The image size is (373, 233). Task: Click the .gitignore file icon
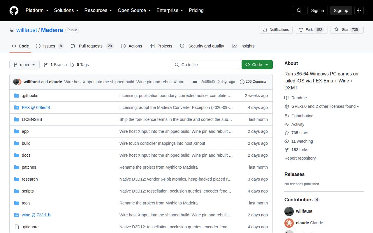coord(17,227)
